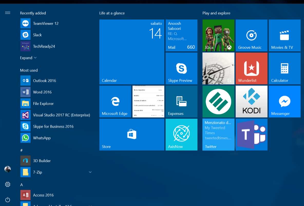
Task: Open the Kodi media center tile
Action: (x=251, y=101)
